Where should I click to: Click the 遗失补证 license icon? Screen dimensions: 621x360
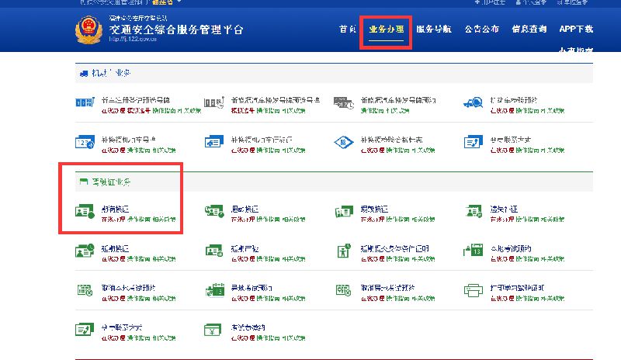click(474, 211)
